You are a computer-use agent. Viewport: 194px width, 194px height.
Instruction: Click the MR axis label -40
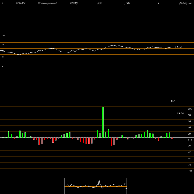pyautogui.click(x=189, y=152)
